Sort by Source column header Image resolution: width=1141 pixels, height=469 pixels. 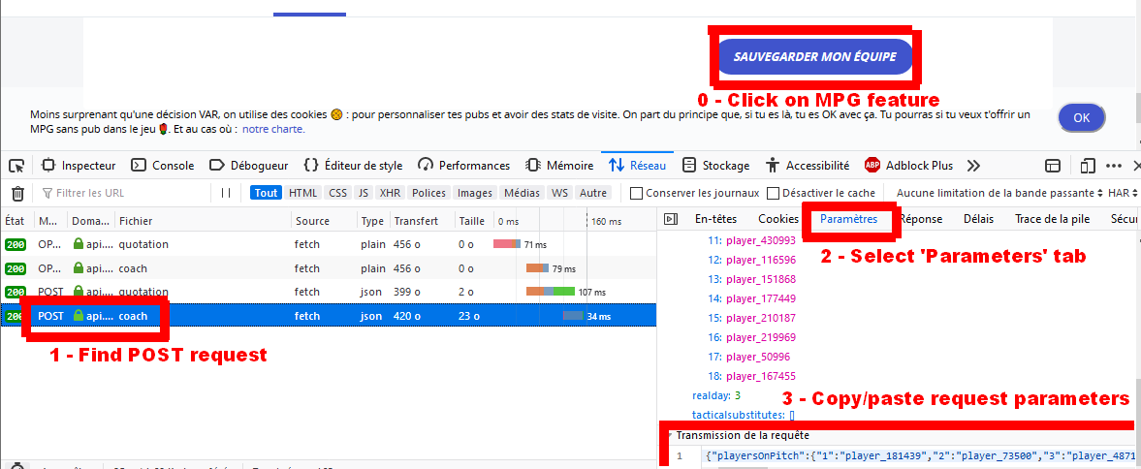coord(324,221)
